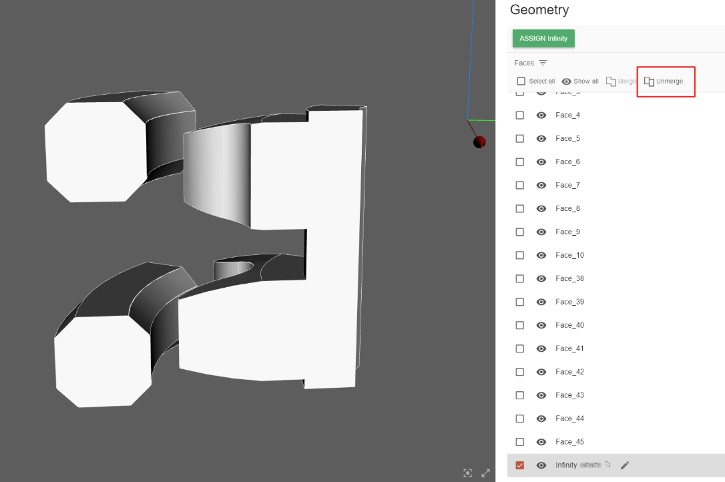Click the Face_7 label in list

[567, 185]
